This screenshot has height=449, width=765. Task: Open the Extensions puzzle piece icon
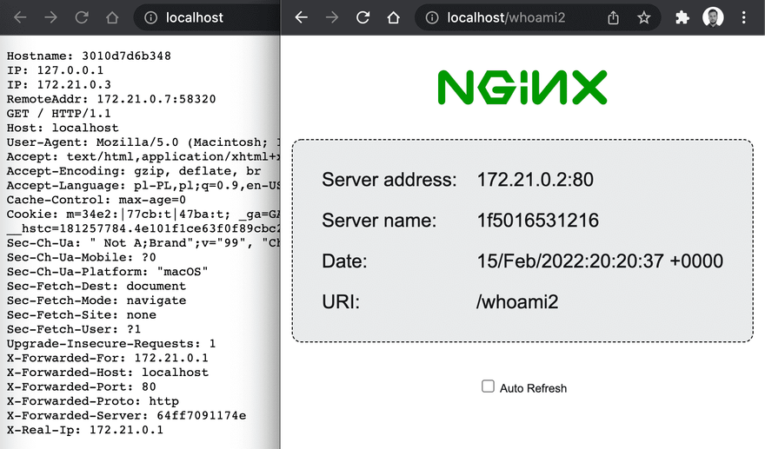[x=682, y=17]
